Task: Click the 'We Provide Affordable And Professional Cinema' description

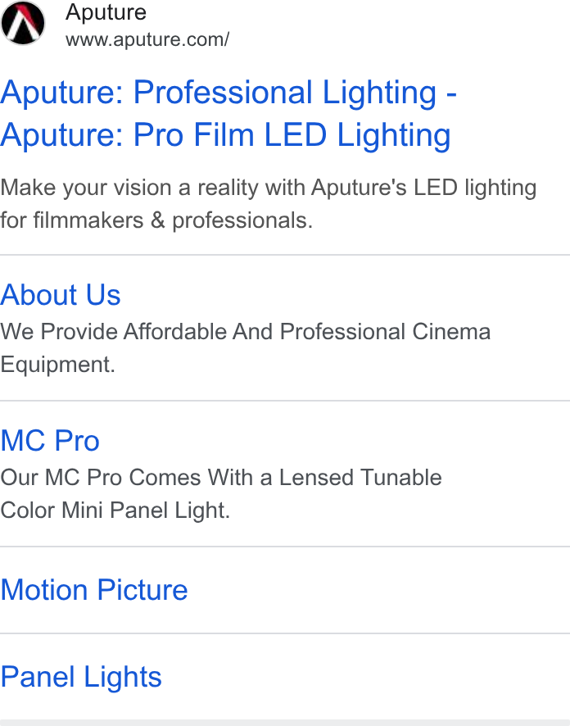Action: pyautogui.click(x=245, y=332)
